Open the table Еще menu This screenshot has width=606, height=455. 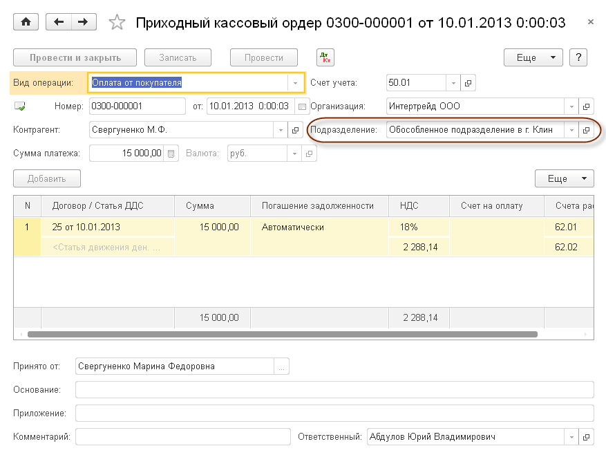click(564, 178)
